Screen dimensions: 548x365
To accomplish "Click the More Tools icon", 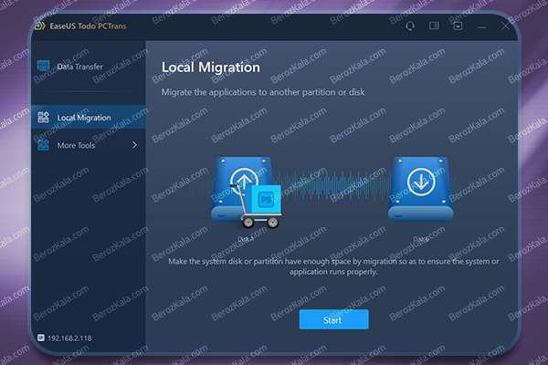I will pyautogui.click(x=43, y=144).
